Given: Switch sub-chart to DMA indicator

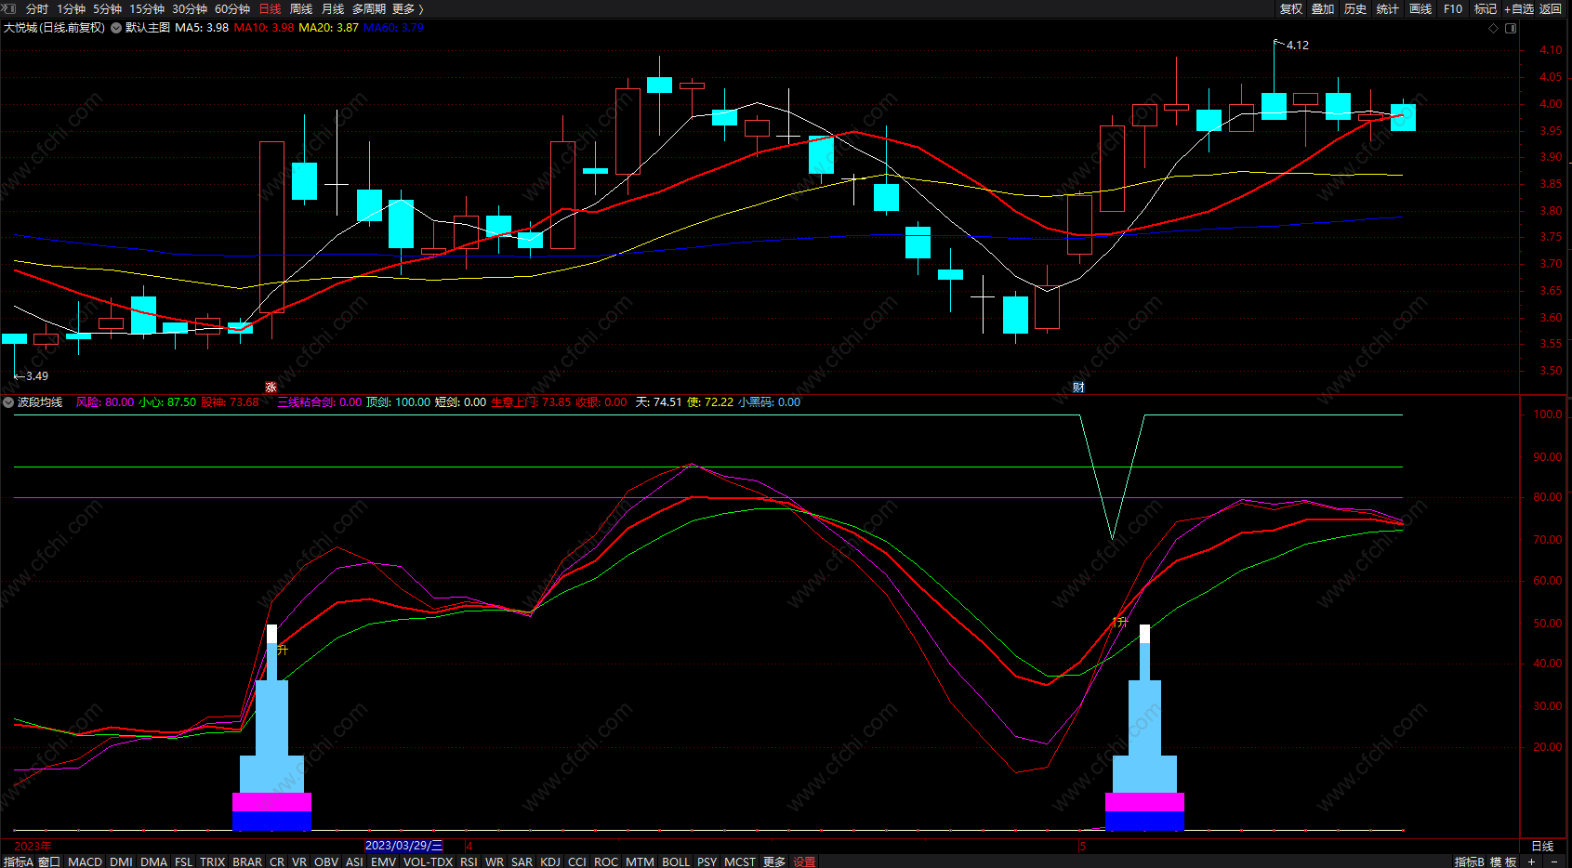Looking at the screenshot, I should [x=153, y=861].
